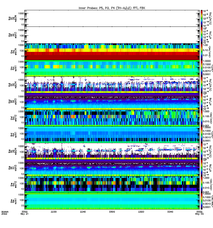The image size is (213, 228).
Task: Click the thd fff 32 edc34 spectrogram panel
Action: [112, 85]
